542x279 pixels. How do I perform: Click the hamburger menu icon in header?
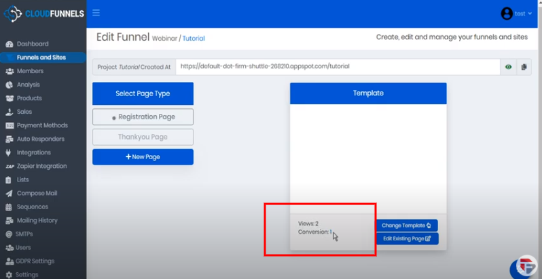(96, 13)
